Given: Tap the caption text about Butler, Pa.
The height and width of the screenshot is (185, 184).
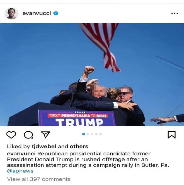Looking at the screenshot, I should tap(88, 159).
